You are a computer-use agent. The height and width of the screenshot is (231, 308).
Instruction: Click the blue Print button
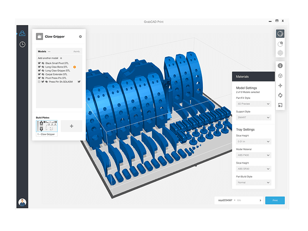(x=275, y=200)
